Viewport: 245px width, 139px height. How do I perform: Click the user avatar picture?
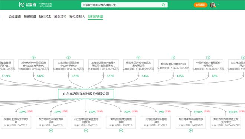point(213,5)
